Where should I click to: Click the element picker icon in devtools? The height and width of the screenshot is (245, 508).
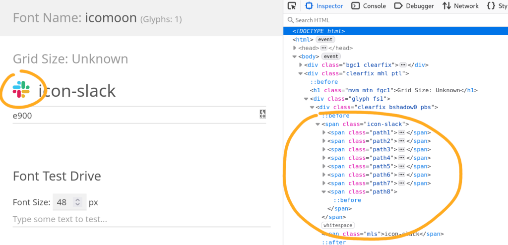coord(292,6)
